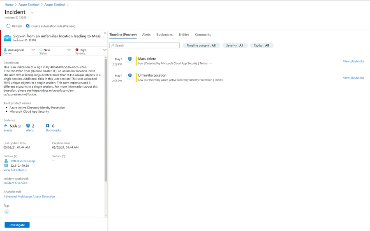Click the Alerts shield evidence icon
The image size is (370, 231).
(28, 126)
